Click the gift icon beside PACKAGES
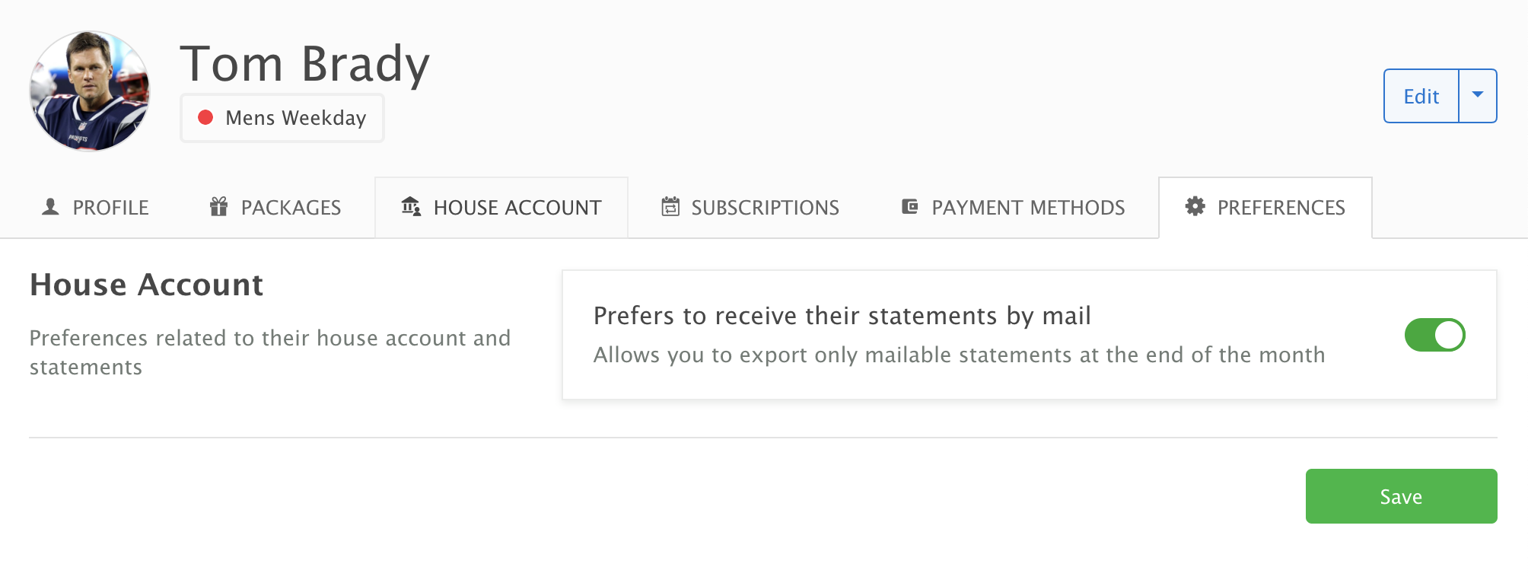This screenshot has height=586, width=1528. pos(219,207)
